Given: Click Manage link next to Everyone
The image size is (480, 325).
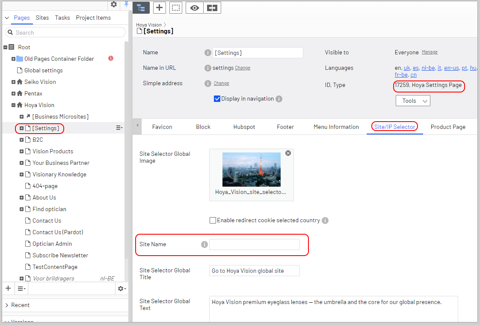Looking at the screenshot, I should click(430, 52).
